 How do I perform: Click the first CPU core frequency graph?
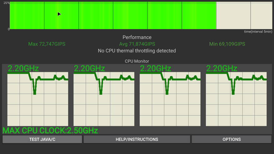pyautogui.click(x=38, y=99)
